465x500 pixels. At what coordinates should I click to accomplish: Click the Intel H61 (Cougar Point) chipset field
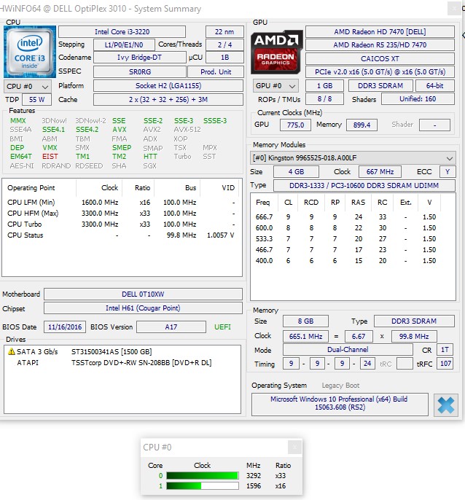[143, 308]
